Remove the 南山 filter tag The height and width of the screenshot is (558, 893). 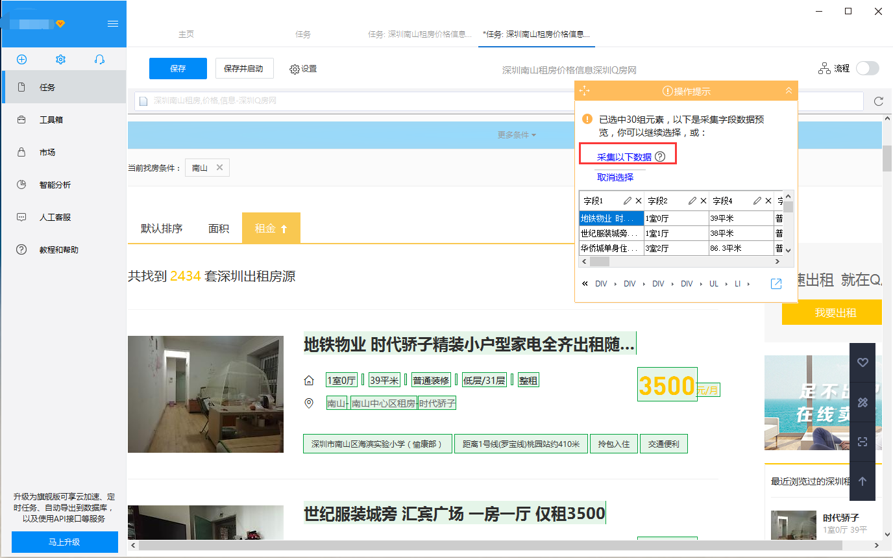pos(219,168)
